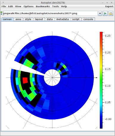Open the Help menu
This screenshot has height=136, width=115.
tap(64, 6)
